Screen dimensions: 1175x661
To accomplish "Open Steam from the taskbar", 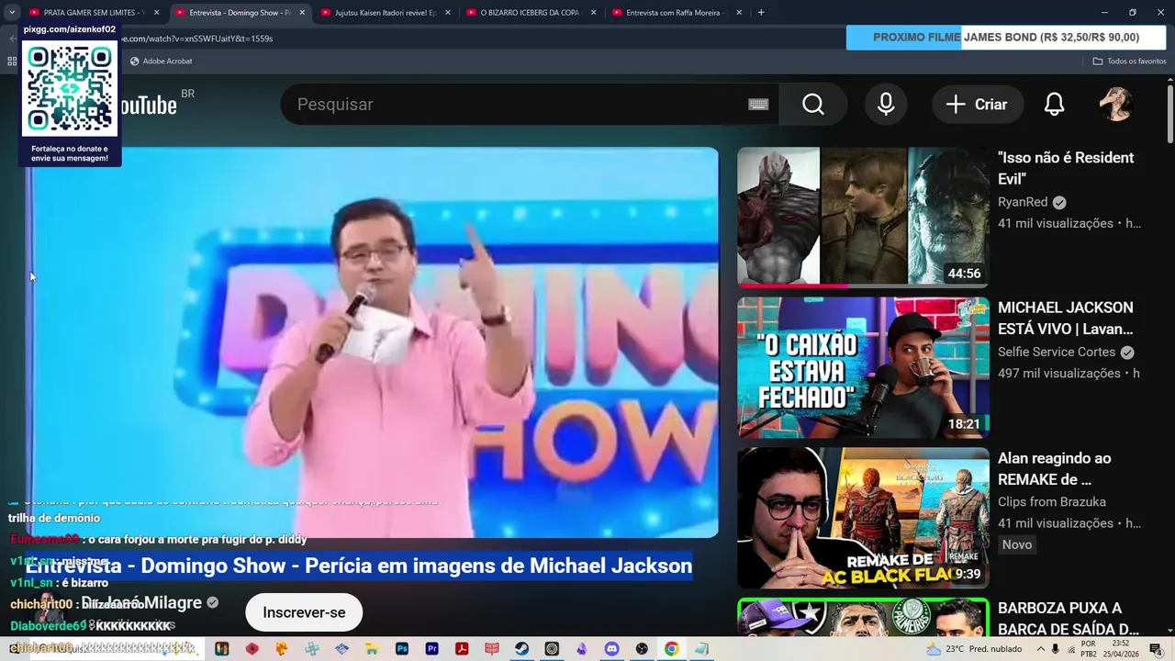I will tap(521, 649).
